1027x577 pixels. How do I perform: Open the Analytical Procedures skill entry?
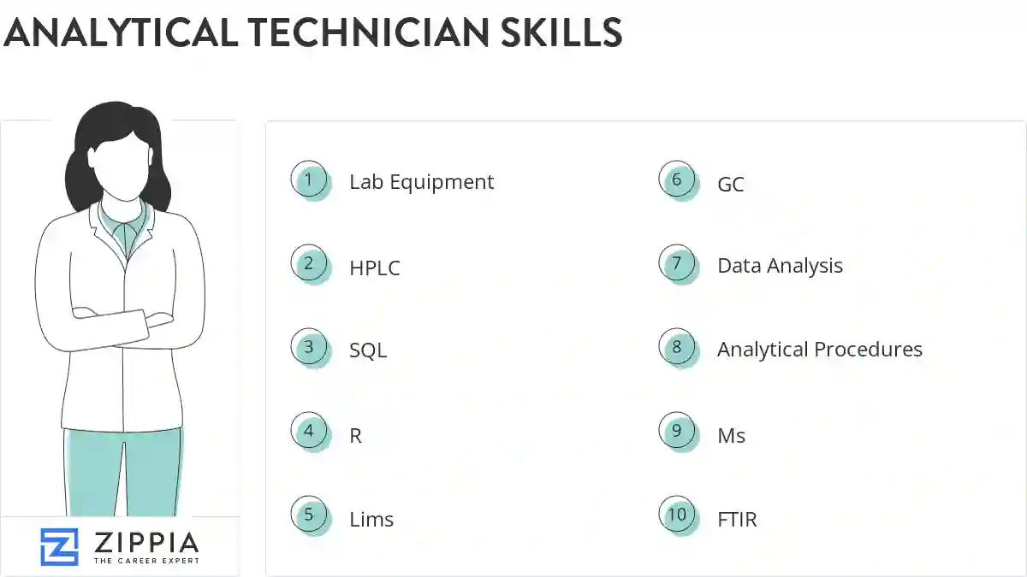(820, 350)
